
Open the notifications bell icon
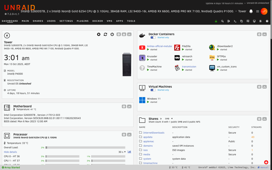click(x=251, y=11)
